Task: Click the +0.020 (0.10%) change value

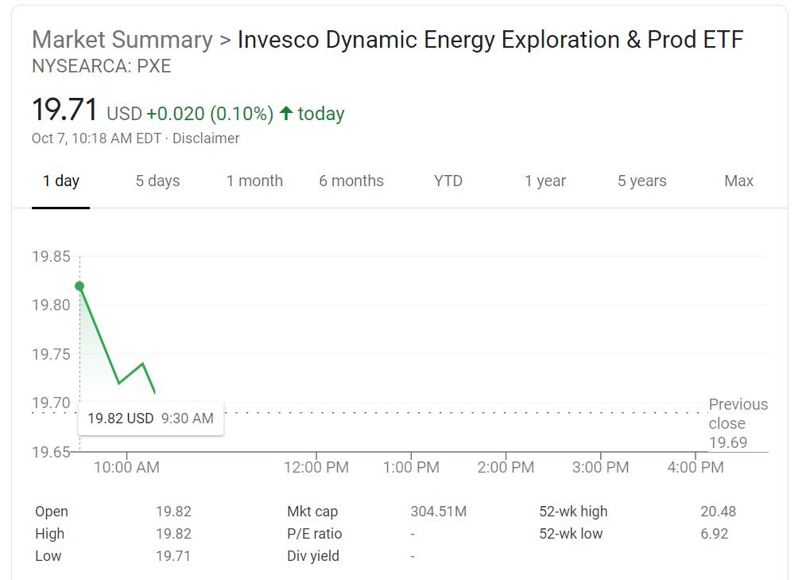Action: pyautogui.click(x=210, y=114)
